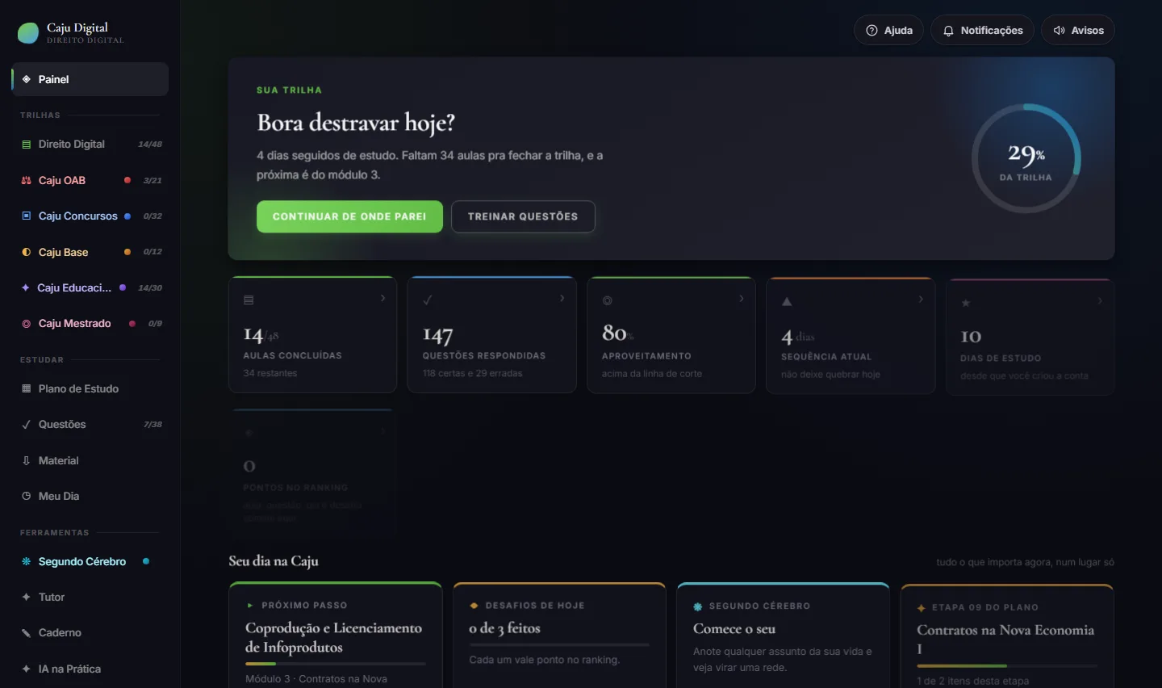Viewport: 1162px width, 688px height.
Task: Click the Treinar Questões button
Action: point(523,216)
